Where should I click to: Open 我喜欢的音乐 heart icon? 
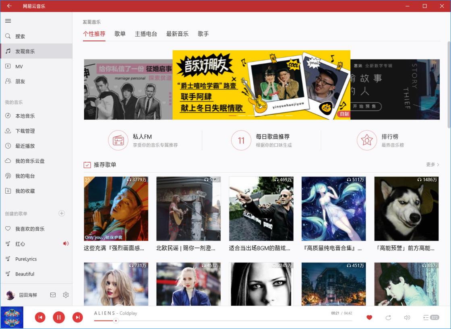[8, 229]
